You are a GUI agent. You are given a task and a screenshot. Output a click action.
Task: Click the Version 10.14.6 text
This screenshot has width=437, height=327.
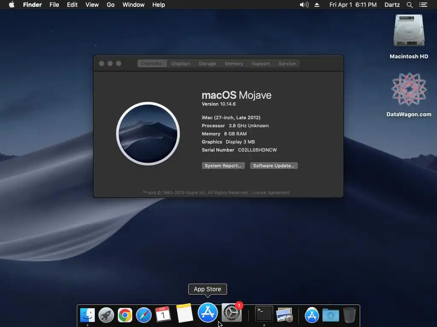tap(219, 104)
